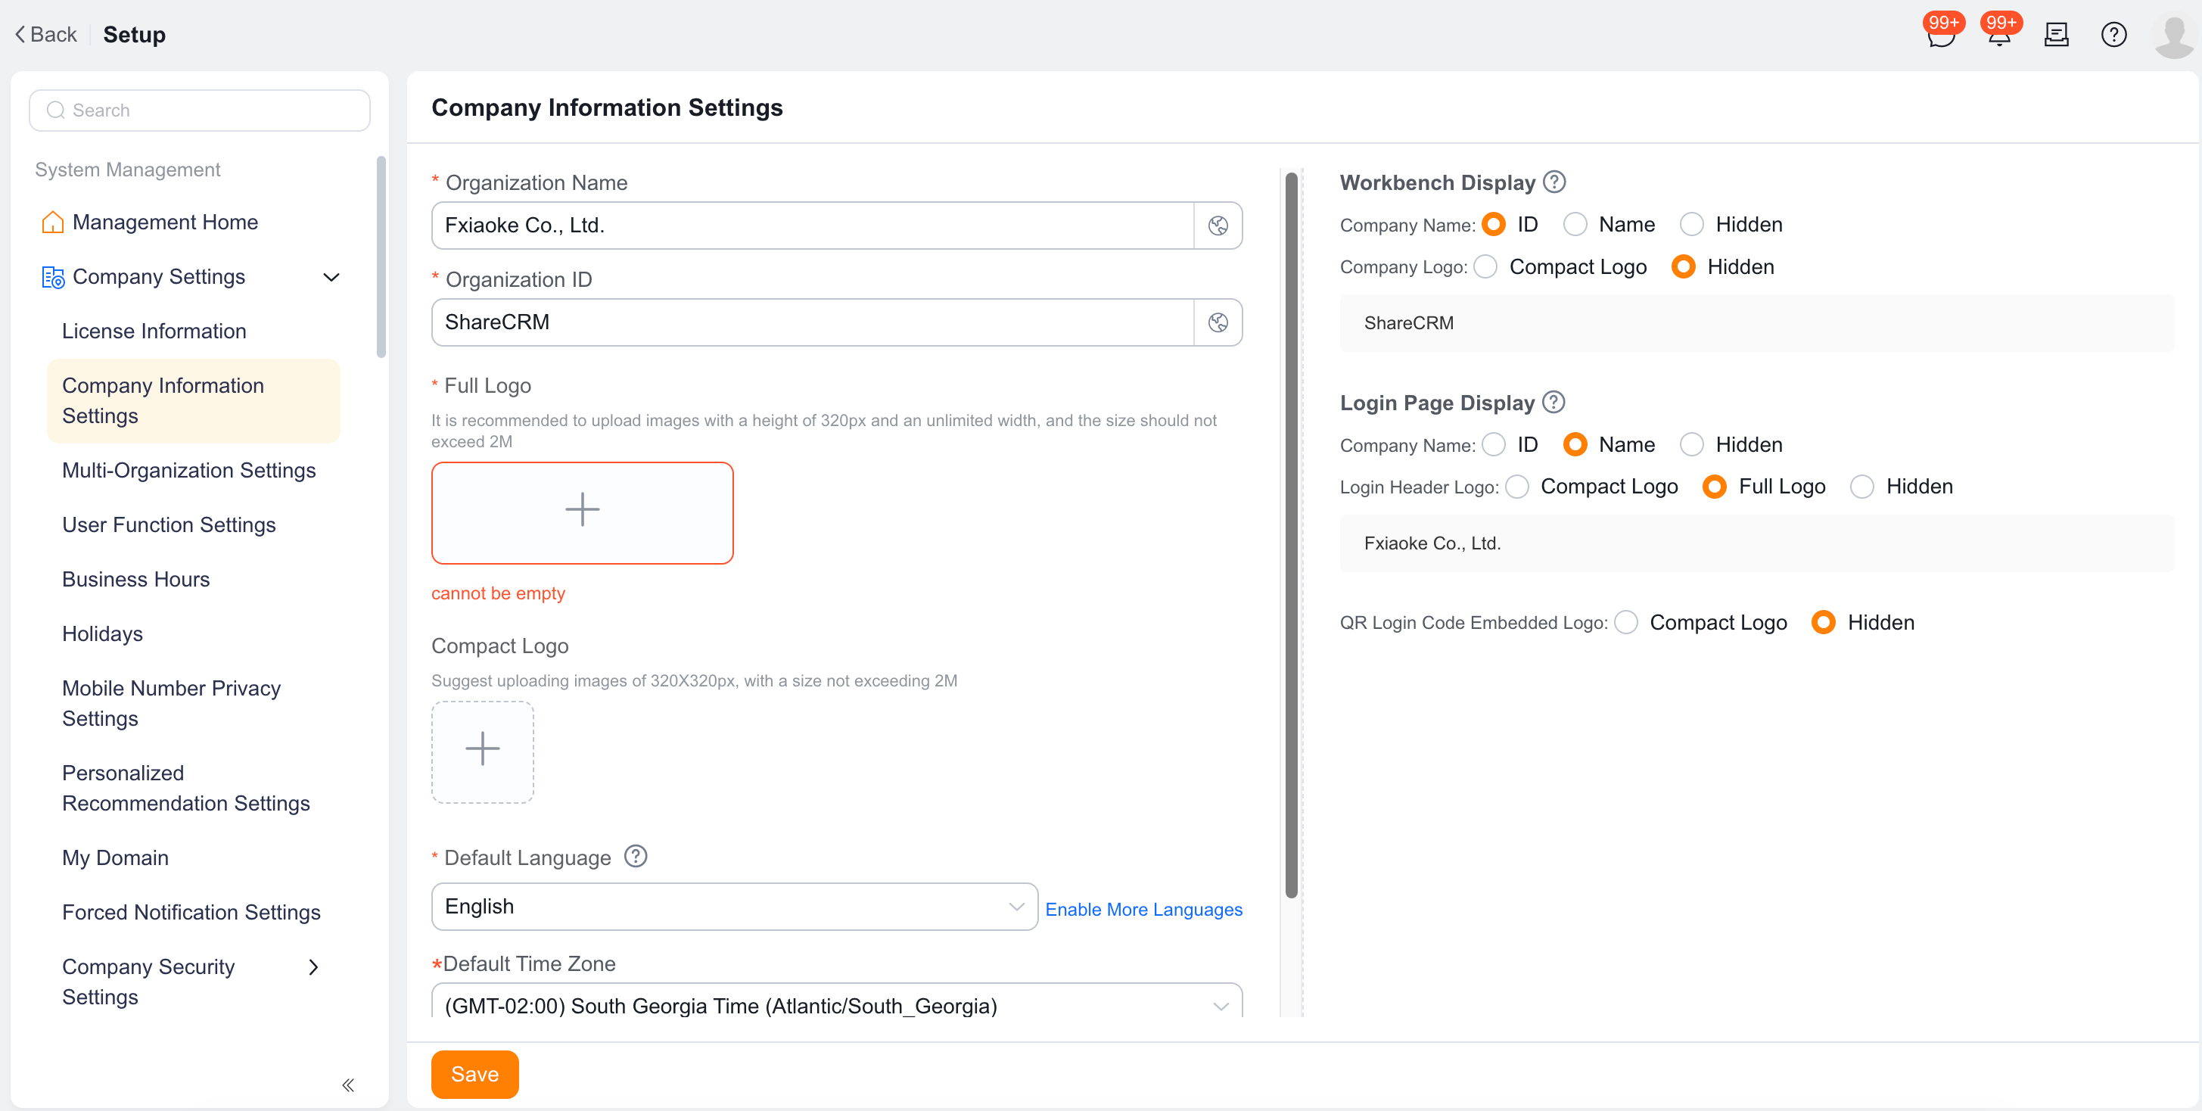Screen dimensions: 2202x1111
Task: Select Hidden for Login Header Logo
Action: click(1861, 487)
